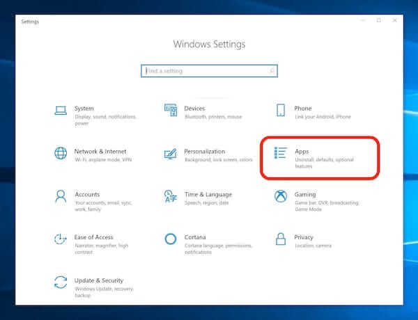Viewport: 418px width, 320px height.
Task: Open the System laptop icon
Action: click(61, 111)
